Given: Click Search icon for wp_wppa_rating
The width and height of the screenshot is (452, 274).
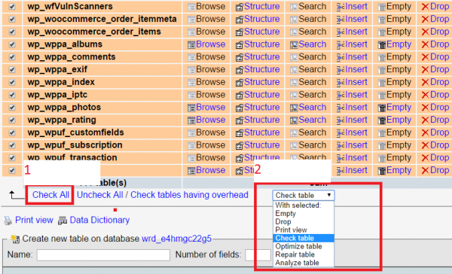Looking at the screenshot, I should pyautogui.click(x=294, y=120).
